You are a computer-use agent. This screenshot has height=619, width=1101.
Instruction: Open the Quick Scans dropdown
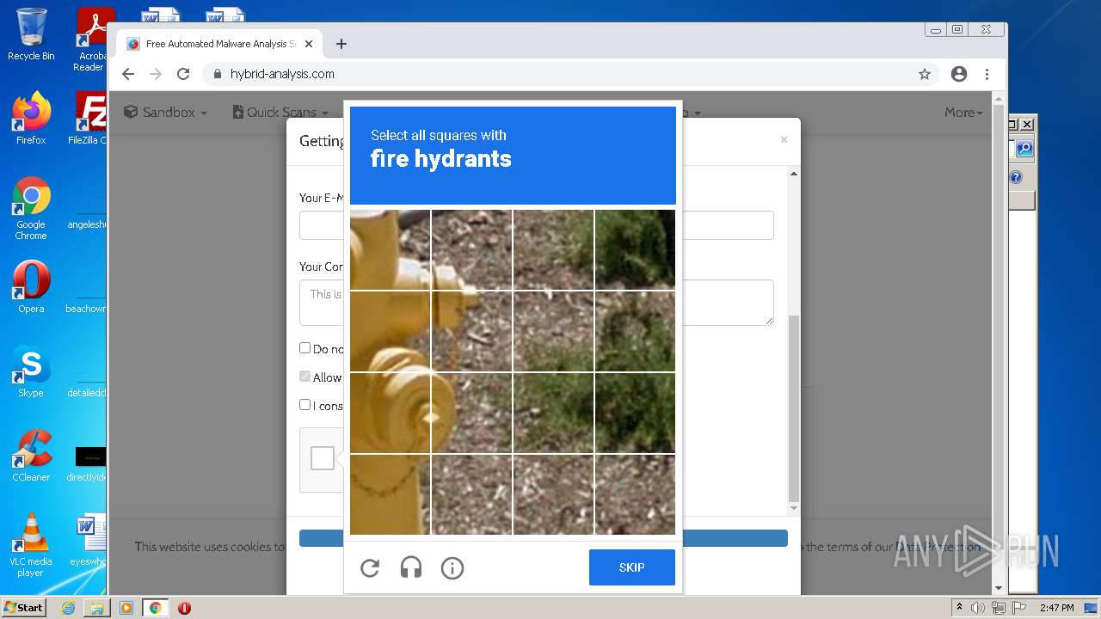[280, 112]
